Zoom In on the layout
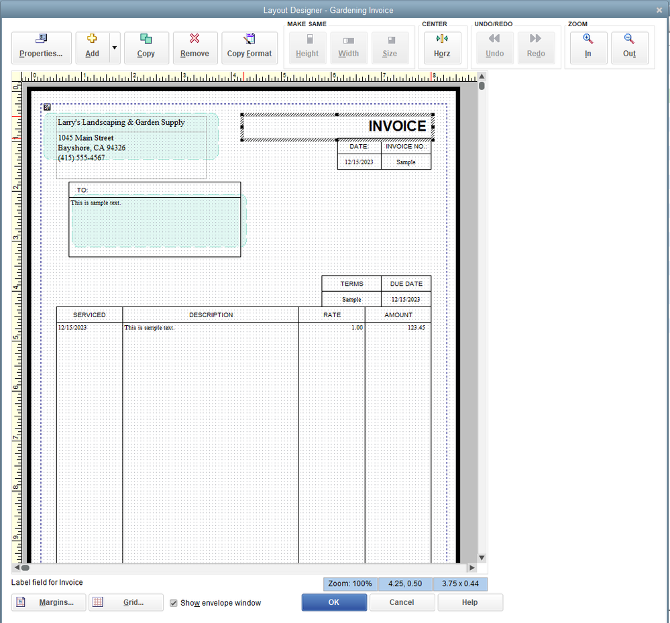The width and height of the screenshot is (670, 623). (x=588, y=48)
